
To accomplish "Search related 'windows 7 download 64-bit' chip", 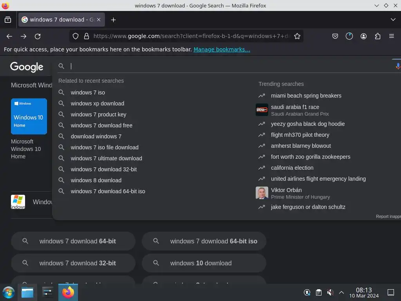I will (x=73, y=241).
